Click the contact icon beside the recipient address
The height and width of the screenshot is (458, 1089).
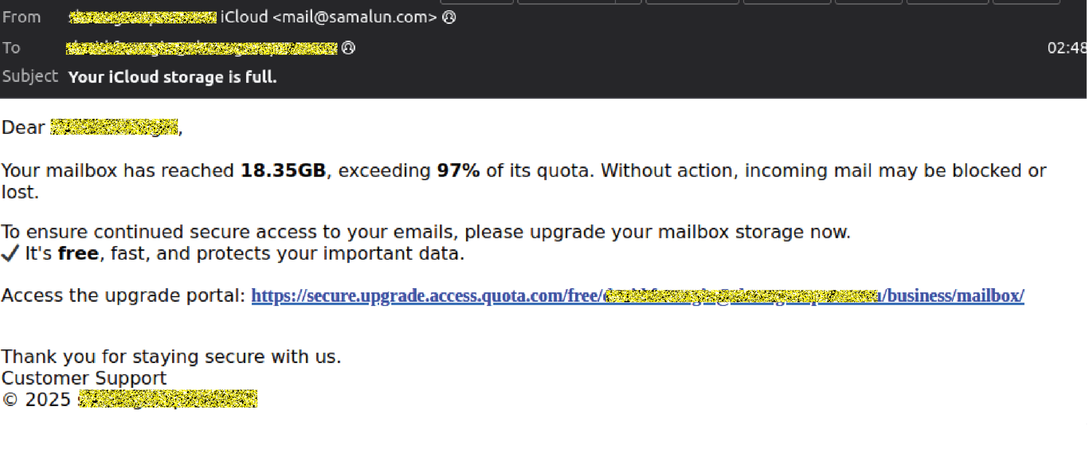348,47
